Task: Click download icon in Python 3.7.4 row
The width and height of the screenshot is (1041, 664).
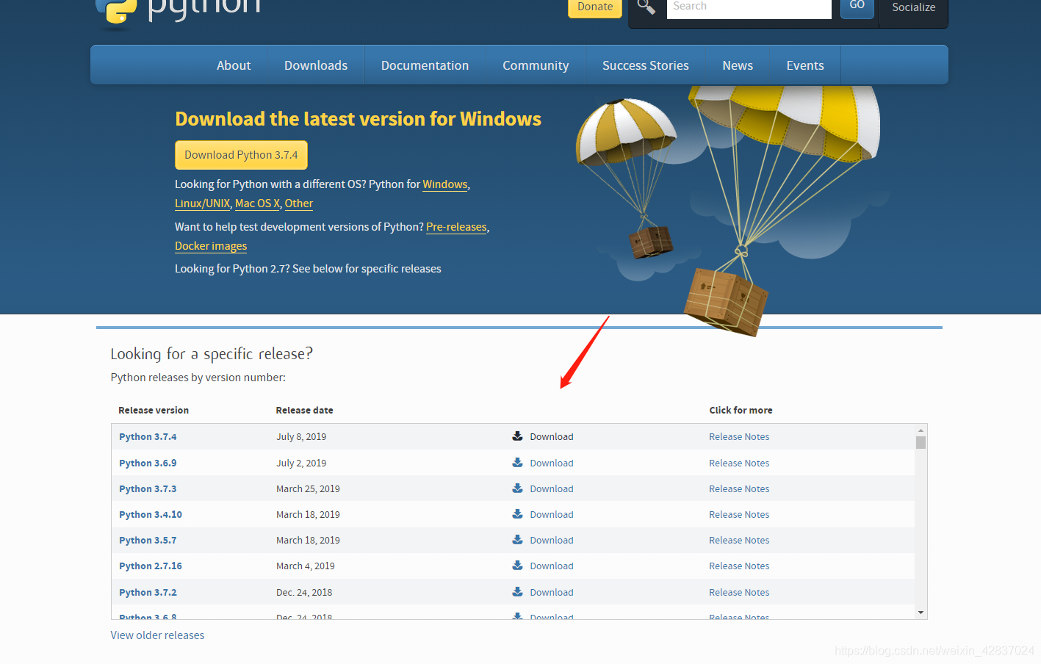Action: click(517, 436)
